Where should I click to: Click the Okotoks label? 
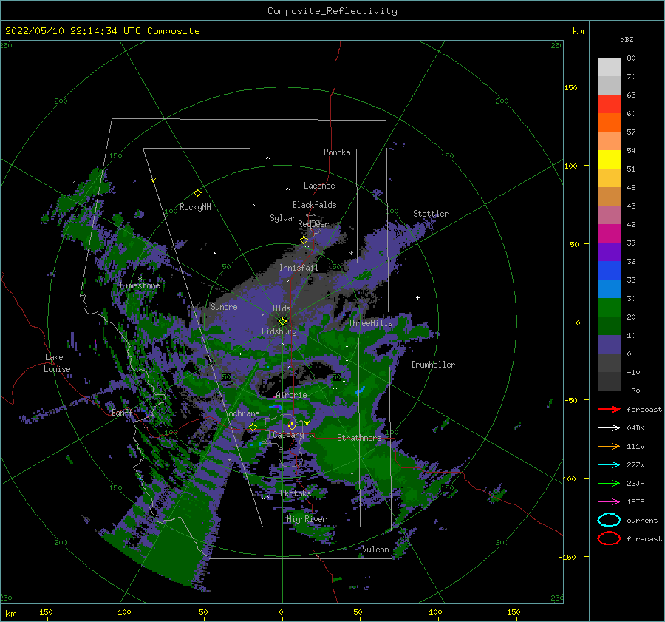click(x=296, y=493)
